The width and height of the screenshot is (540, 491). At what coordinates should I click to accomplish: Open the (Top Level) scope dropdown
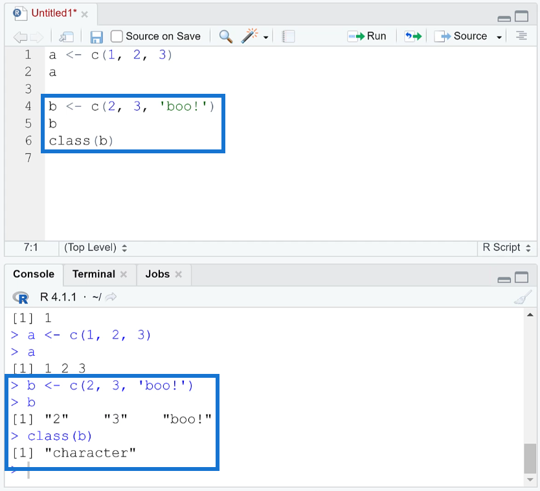tap(95, 248)
